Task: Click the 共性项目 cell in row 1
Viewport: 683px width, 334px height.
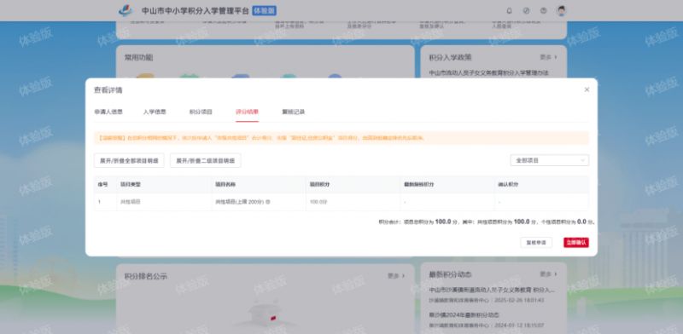Action: [165, 202]
